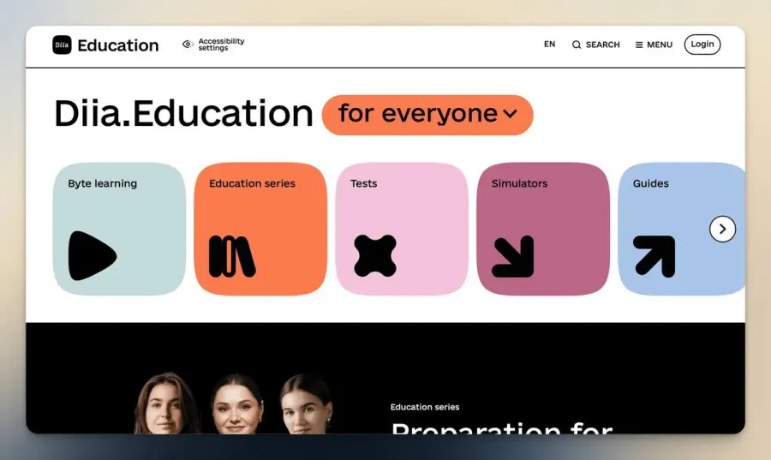Open the MENU label in the header
Viewport: 771px width, 460px height.
coord(660,45)
